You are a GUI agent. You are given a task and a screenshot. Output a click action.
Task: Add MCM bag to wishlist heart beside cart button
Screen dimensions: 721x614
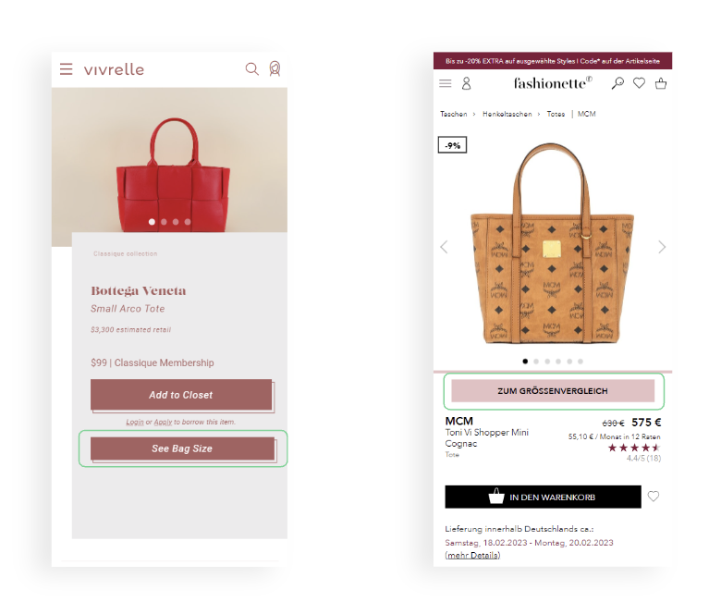click(x=654, y=497)
